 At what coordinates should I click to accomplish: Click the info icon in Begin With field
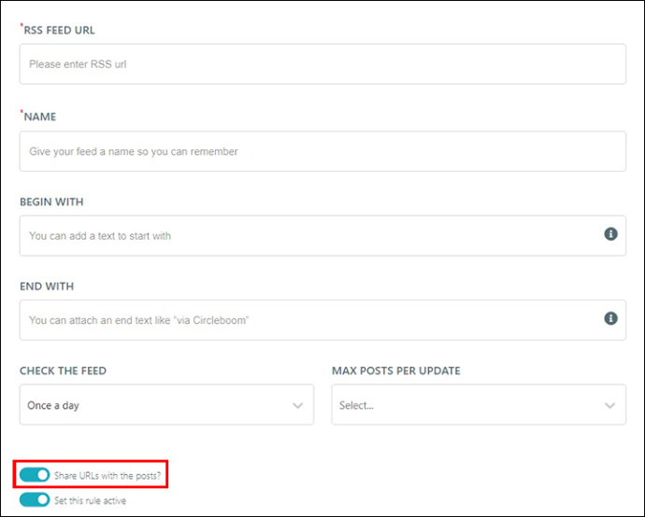pyautogui.click(x=610, y=234)
